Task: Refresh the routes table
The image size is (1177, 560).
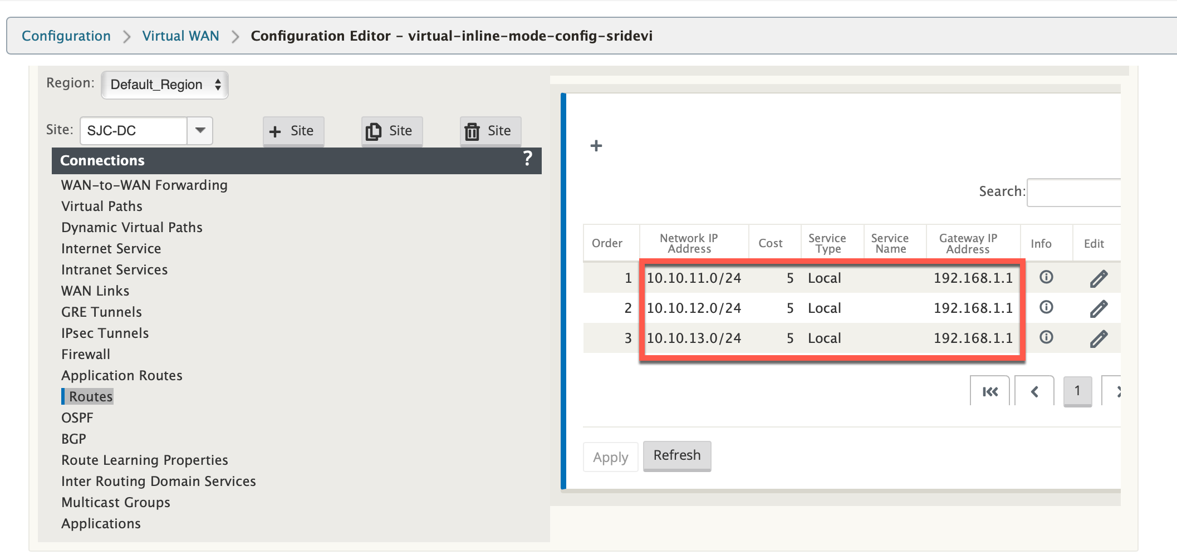Action: (677, 456)
